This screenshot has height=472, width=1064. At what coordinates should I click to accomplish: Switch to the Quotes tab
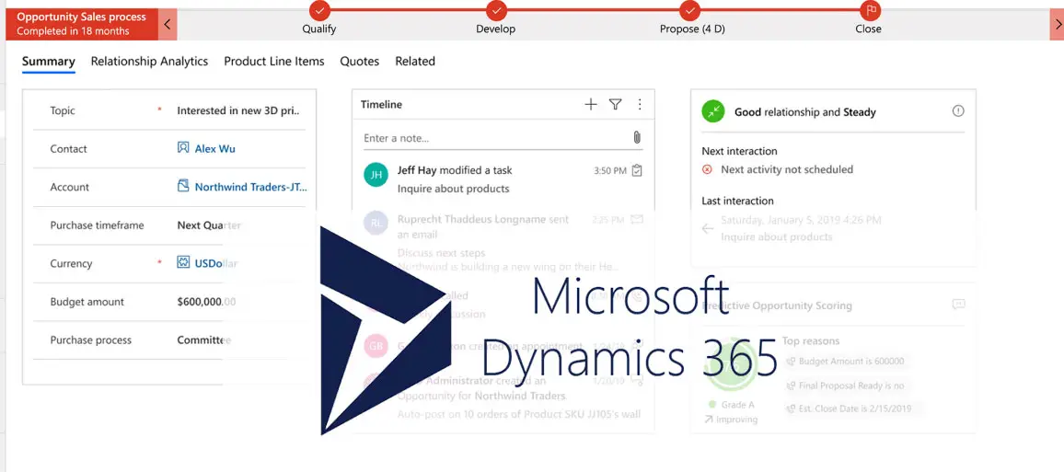click(x=360, y=61)
